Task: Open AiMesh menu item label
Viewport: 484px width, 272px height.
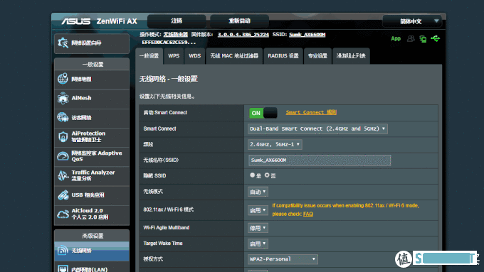Action: pos(81,98)
